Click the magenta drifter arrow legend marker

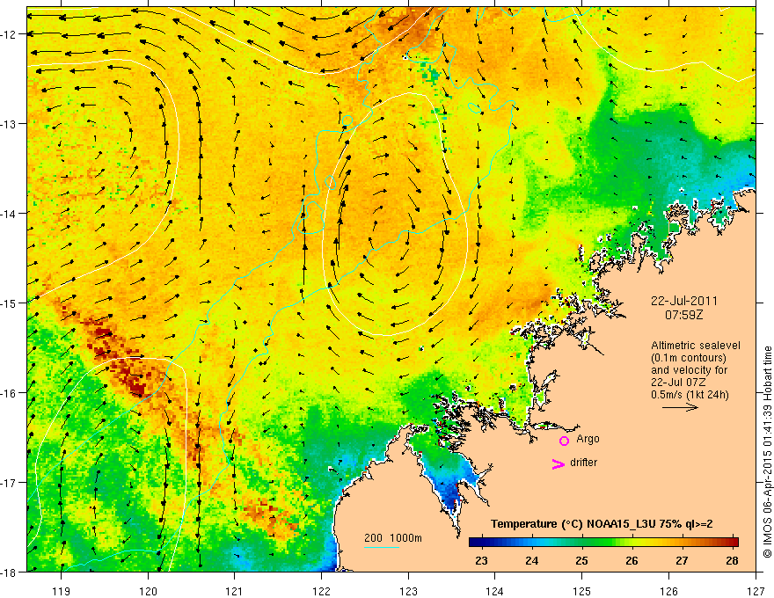tap(558, 463)
